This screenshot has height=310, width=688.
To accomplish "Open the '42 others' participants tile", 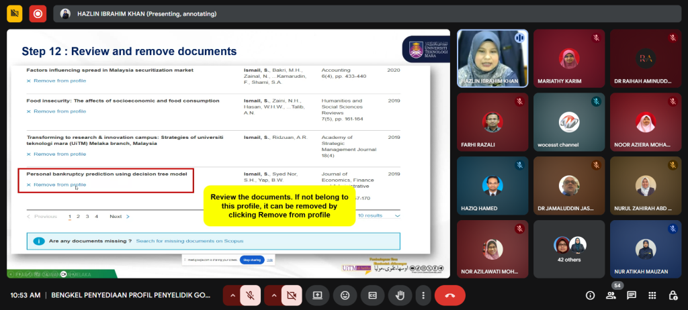I will point(569,248).
